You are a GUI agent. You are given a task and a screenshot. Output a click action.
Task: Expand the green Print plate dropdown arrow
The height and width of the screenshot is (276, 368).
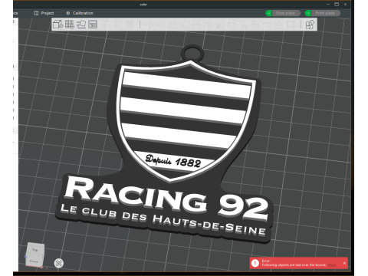tap(308, 13)
